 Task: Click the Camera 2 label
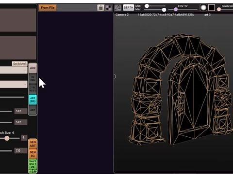[x=122, y=14]
